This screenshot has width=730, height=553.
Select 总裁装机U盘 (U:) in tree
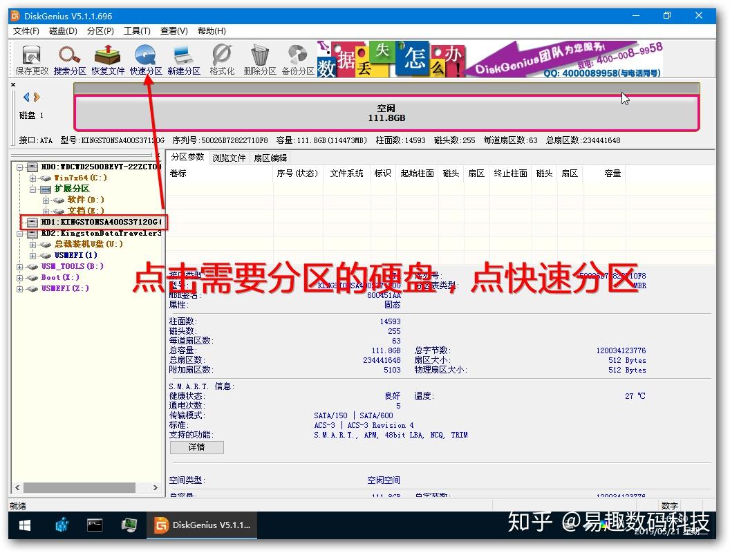pos(88,244)
